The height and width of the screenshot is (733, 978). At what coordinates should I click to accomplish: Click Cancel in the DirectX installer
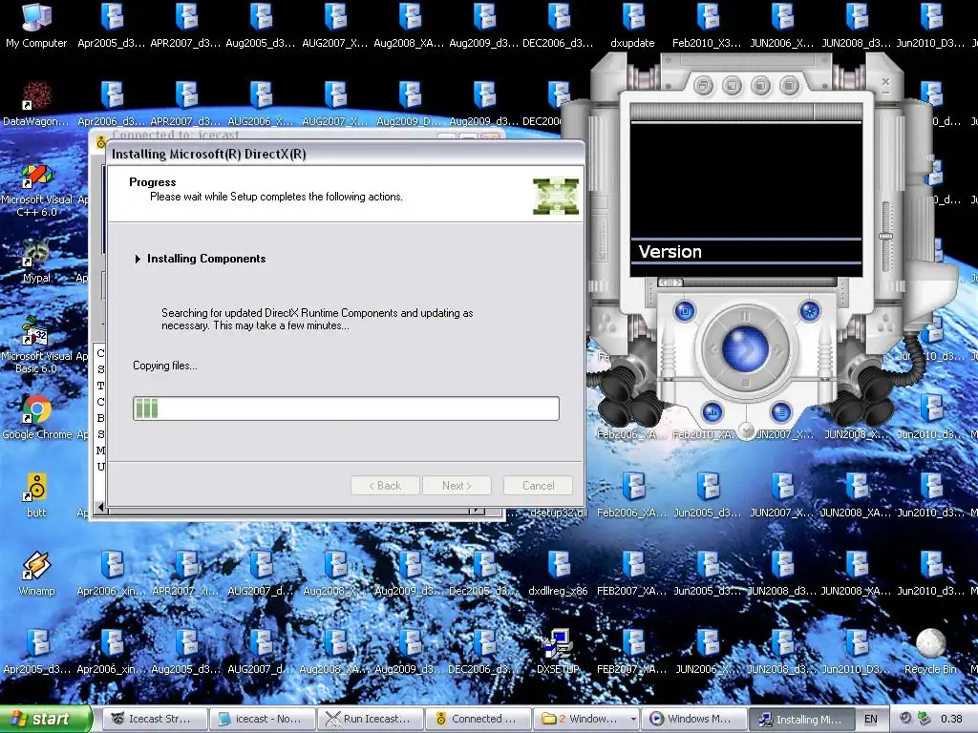coord(538,486)
